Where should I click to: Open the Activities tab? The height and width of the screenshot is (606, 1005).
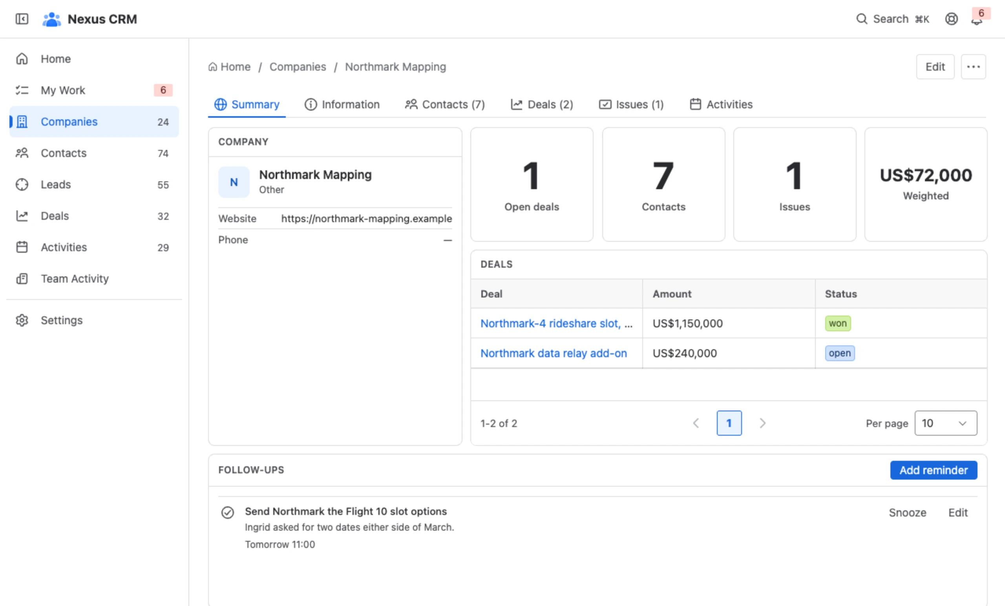click(x=721, y=104)
